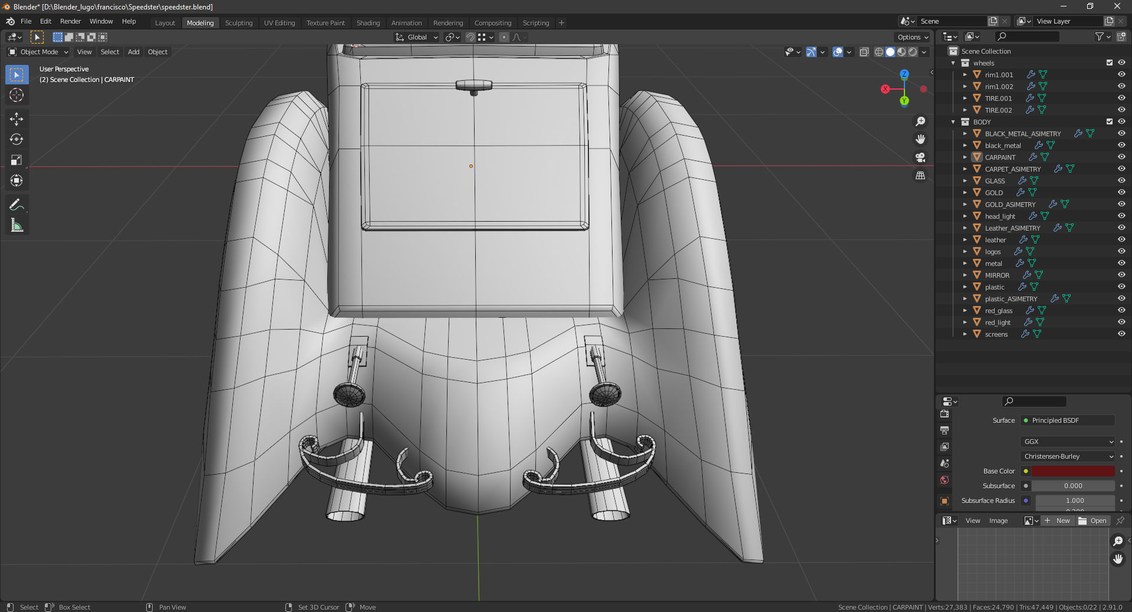Click the Open image button
1132x612 pixels.
click(1093, 521)
